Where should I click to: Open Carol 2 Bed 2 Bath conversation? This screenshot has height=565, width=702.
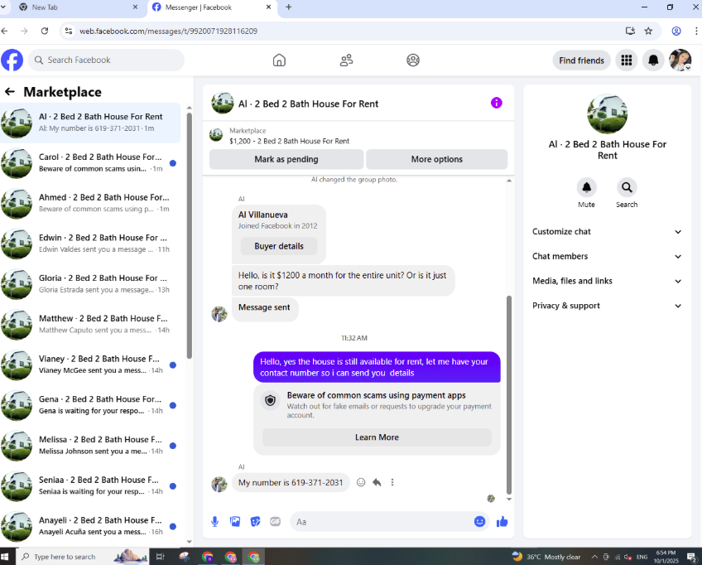click(90, 163)
